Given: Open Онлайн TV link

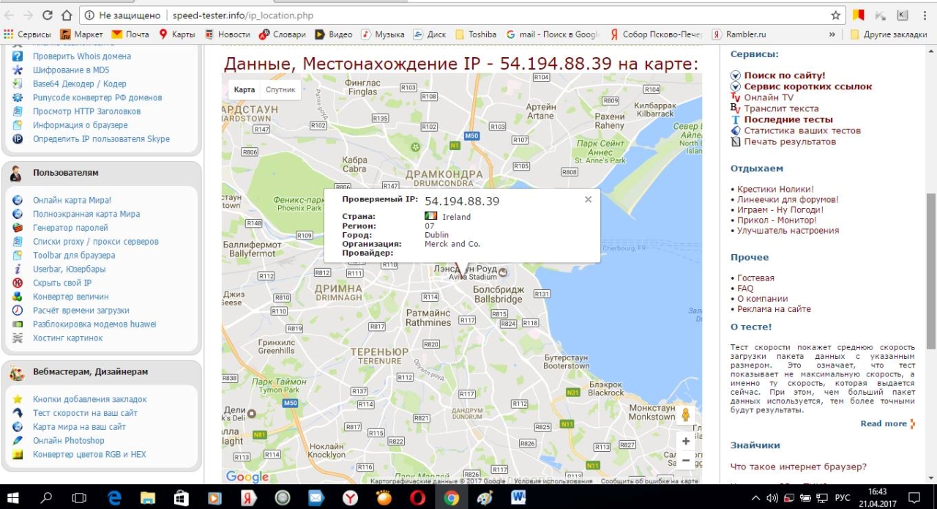Looking at the screenshot, I should (769, 97).
